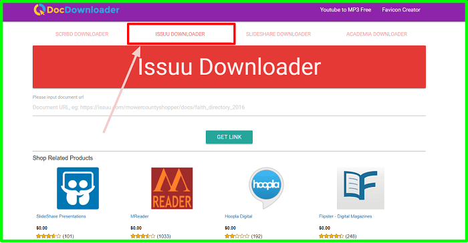Open the Hoopla app icon
468x243 pixels.
(266, 188)
